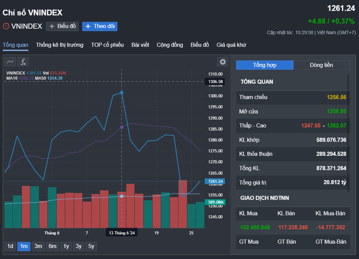Image resolution: width=359 pixels, height=259 pixels.
Task: Open Bài viết tab
Action: [140, 45]
